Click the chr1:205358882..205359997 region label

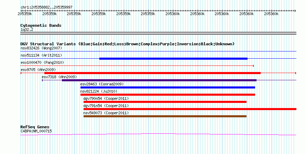46,7
